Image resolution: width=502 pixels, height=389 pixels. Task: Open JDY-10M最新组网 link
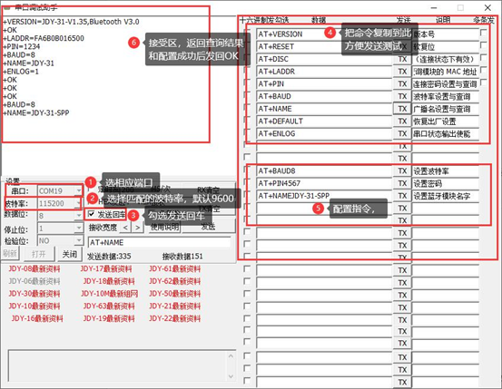[109, 294]
